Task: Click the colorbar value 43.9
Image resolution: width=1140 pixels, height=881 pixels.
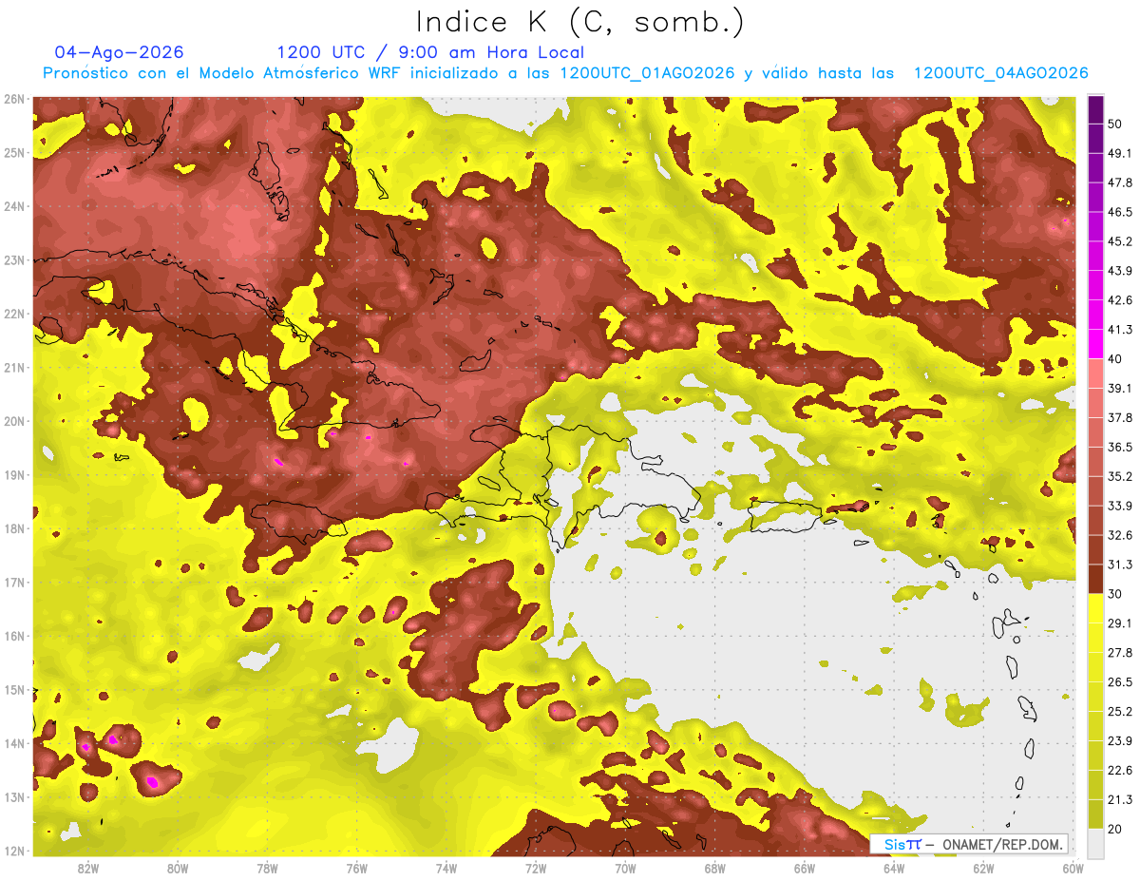Action: click(1120, 271)
